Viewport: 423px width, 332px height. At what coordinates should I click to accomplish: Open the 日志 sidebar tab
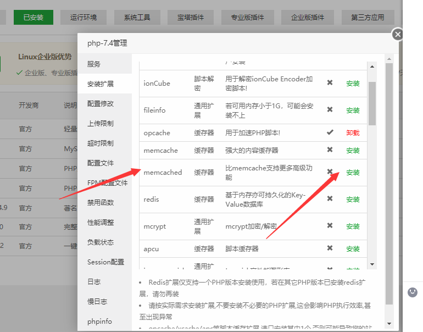105,282
